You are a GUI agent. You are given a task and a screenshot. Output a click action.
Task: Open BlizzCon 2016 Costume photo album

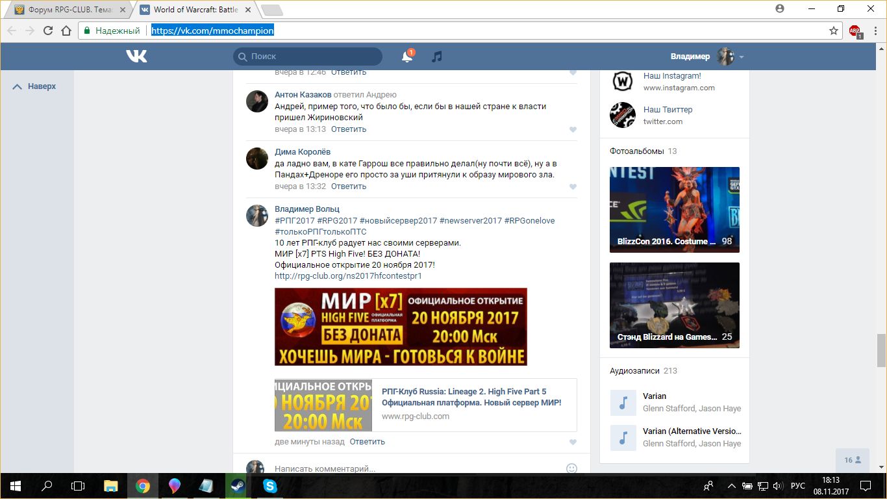pyautogui.click(x=674, y=209)
